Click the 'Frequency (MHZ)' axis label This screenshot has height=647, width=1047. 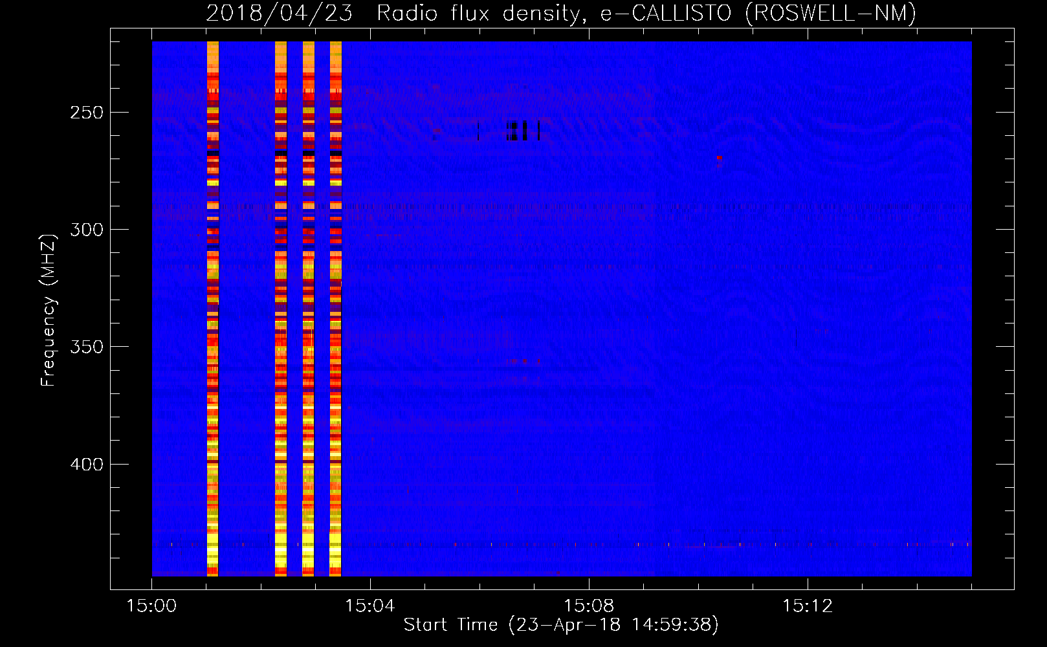click(49, 311)
